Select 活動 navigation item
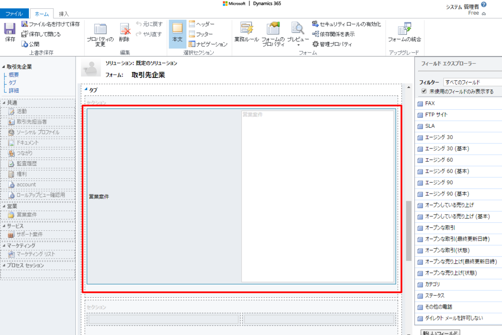 coord(38,111)
